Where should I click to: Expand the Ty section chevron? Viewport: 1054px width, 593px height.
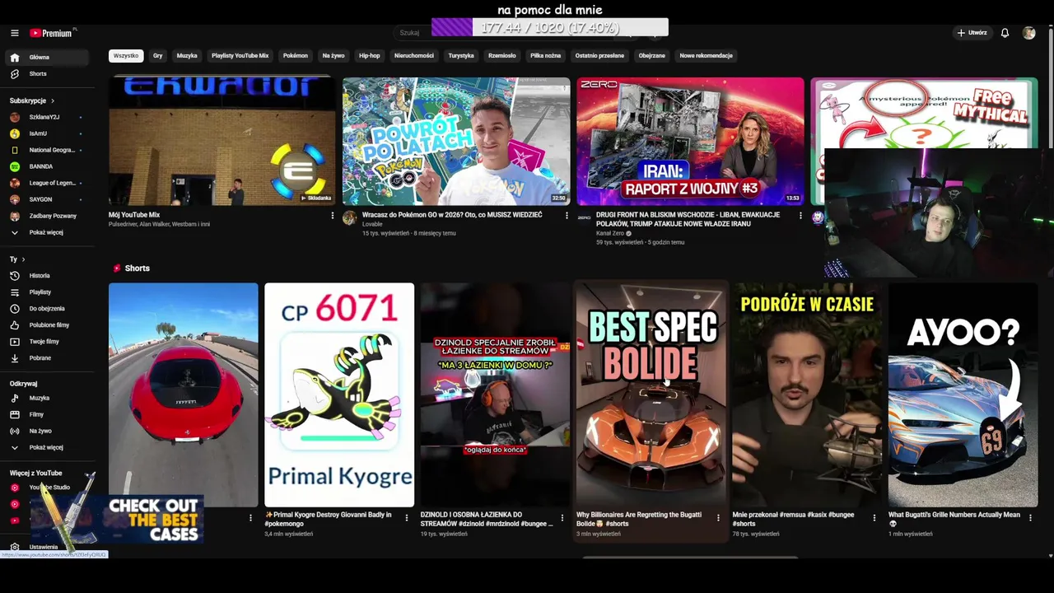click(23, 259)
